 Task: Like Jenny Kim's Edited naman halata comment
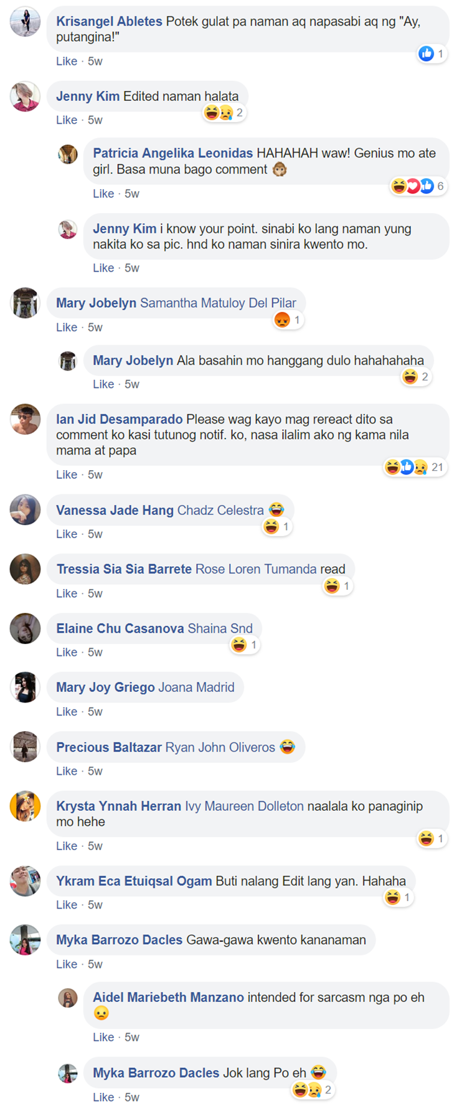[67, 120]
